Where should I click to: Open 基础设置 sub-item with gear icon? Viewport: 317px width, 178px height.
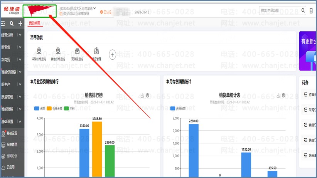pyautogui.click(x=9, y=133)
